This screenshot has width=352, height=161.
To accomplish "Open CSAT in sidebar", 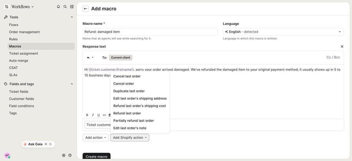I will click(x=13, y=68).
